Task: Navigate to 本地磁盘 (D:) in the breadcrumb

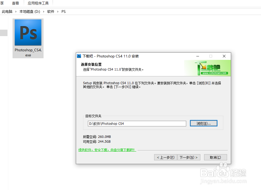Action: [29, 11]
